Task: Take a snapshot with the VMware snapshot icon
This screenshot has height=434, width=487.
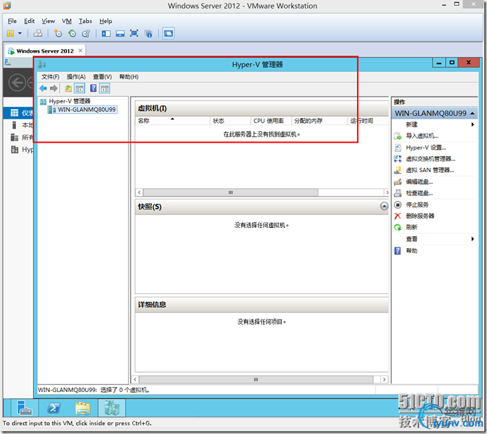Action: point(58,33)
